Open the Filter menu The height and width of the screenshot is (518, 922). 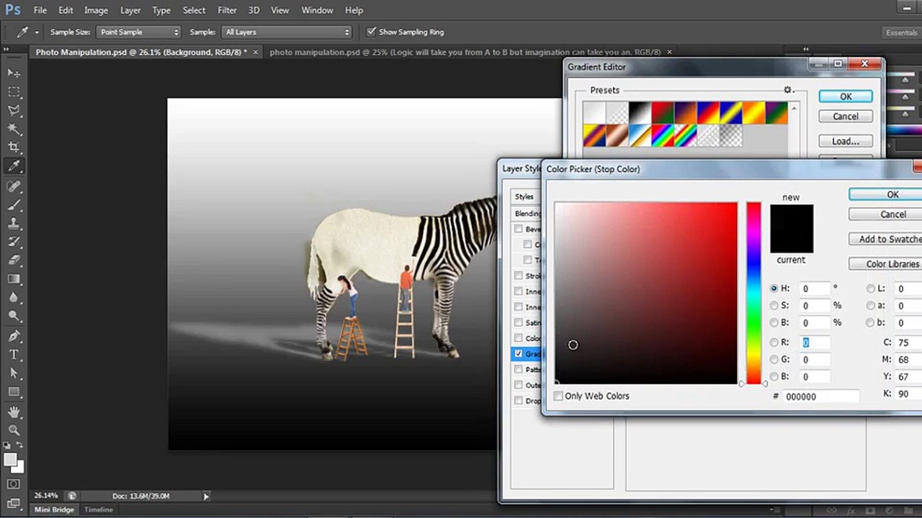227,10
